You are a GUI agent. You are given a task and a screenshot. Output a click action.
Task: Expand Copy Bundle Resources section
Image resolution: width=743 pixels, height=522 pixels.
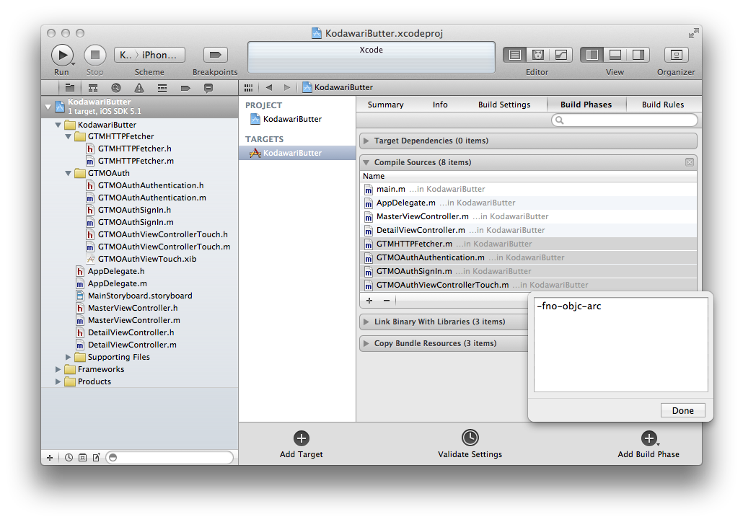[366, 344]
